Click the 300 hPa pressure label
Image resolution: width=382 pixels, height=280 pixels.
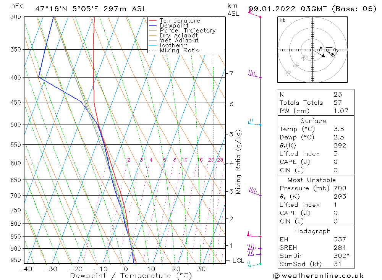[x=16, y=17]
